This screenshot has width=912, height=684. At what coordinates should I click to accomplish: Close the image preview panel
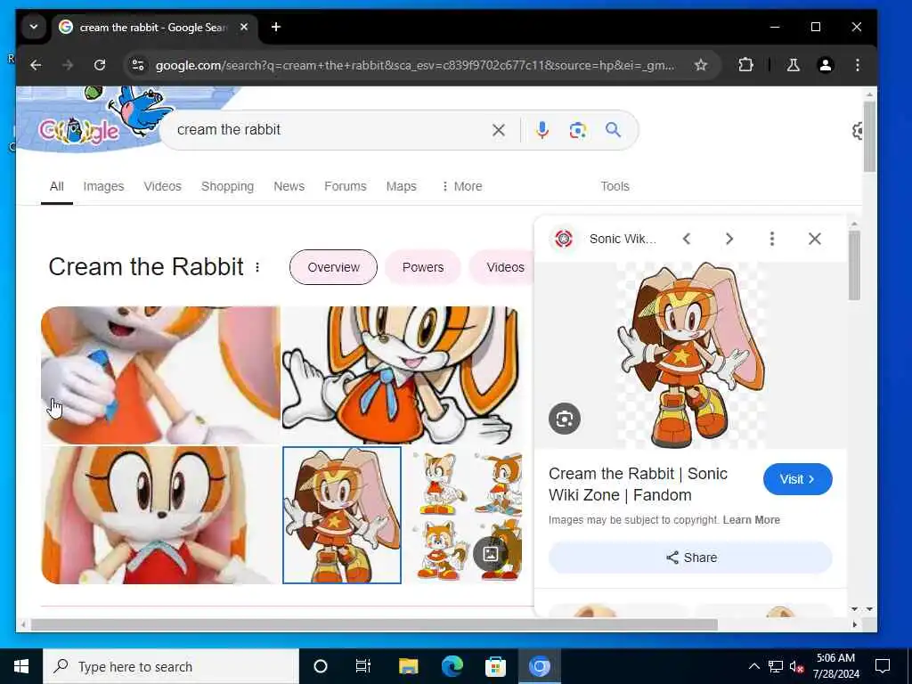tap(814, 239)
